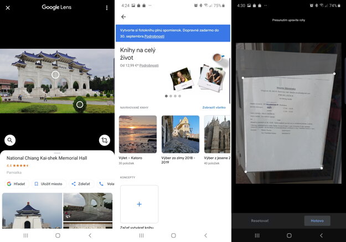
Task: Tap Android back icon on the Google Lens screen
Action: [x=90, y=235]
